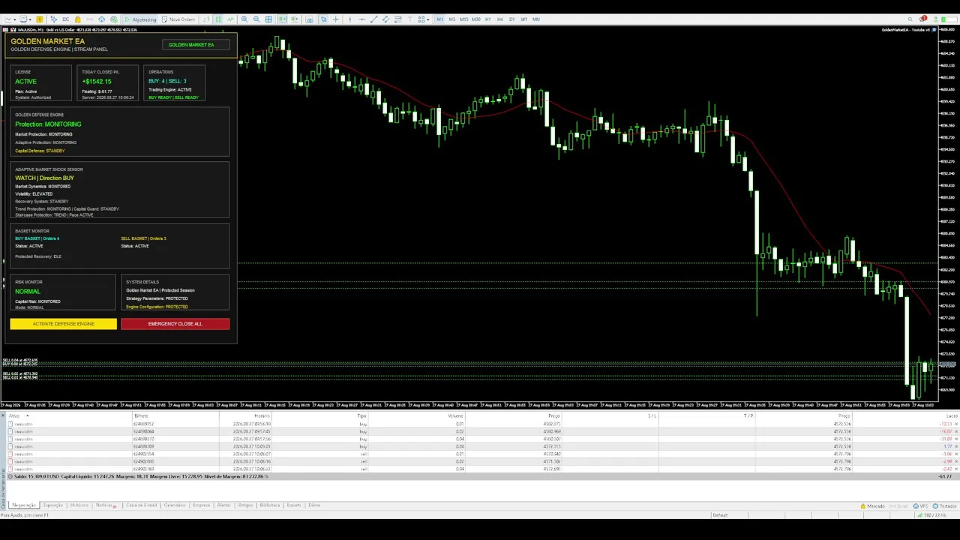Select the cursor arrow tool
Image resolution: width=960 pixels, height=540 pixels.
[x=323, y=19]
